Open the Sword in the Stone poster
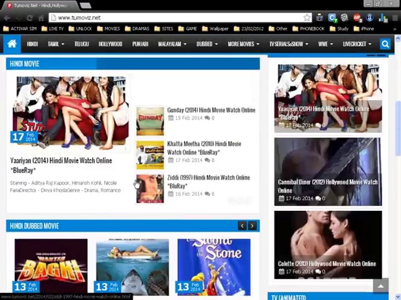401x300 pixels. [x=214, y=267]
